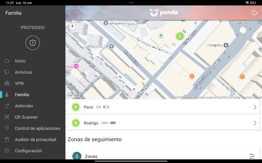Tap the shield status icon under PROTEGIDO
262x163 pixels.
(x=33, y=43)
